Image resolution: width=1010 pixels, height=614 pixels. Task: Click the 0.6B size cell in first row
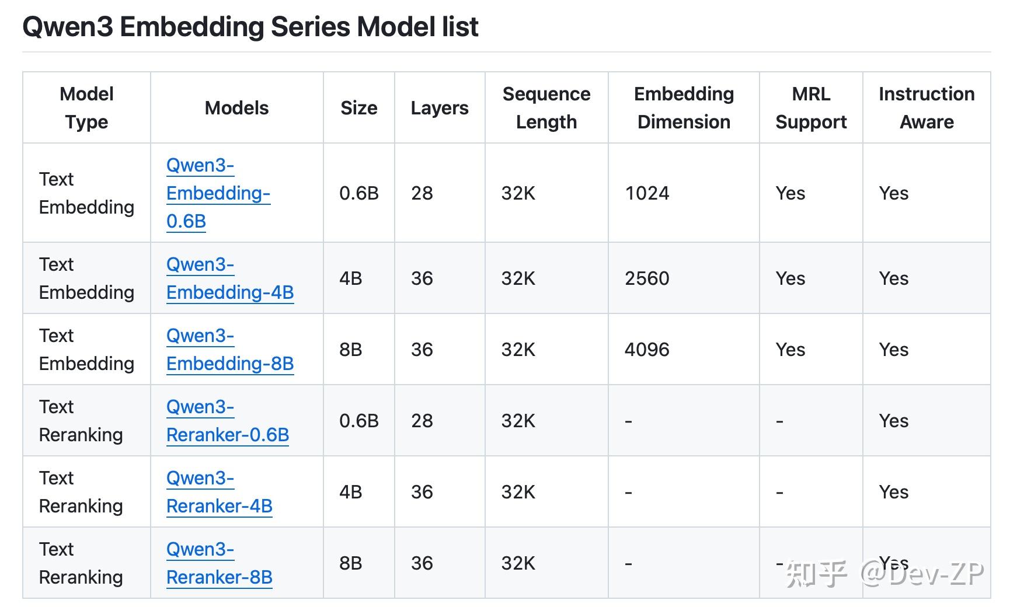(x=358, y=193)
